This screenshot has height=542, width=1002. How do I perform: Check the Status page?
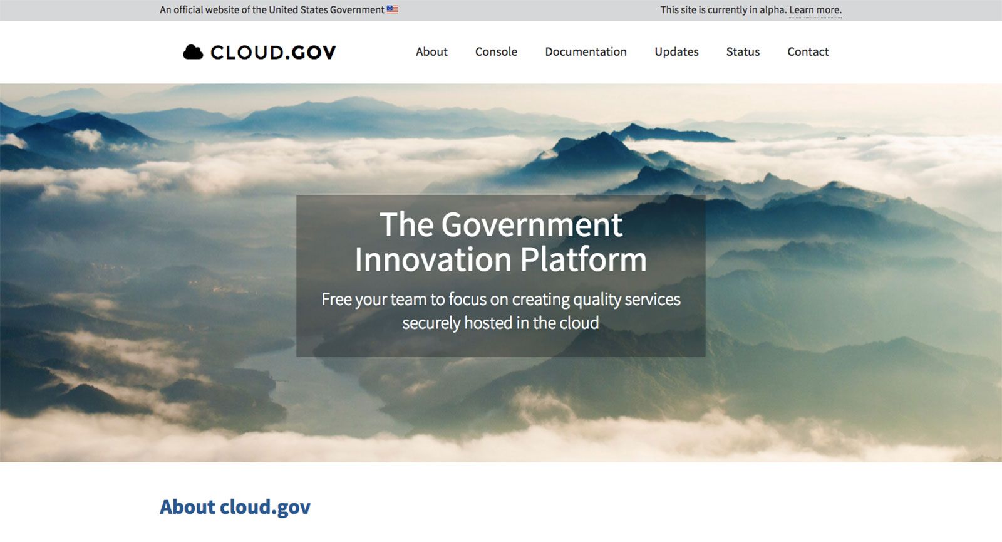pos(743,52)
